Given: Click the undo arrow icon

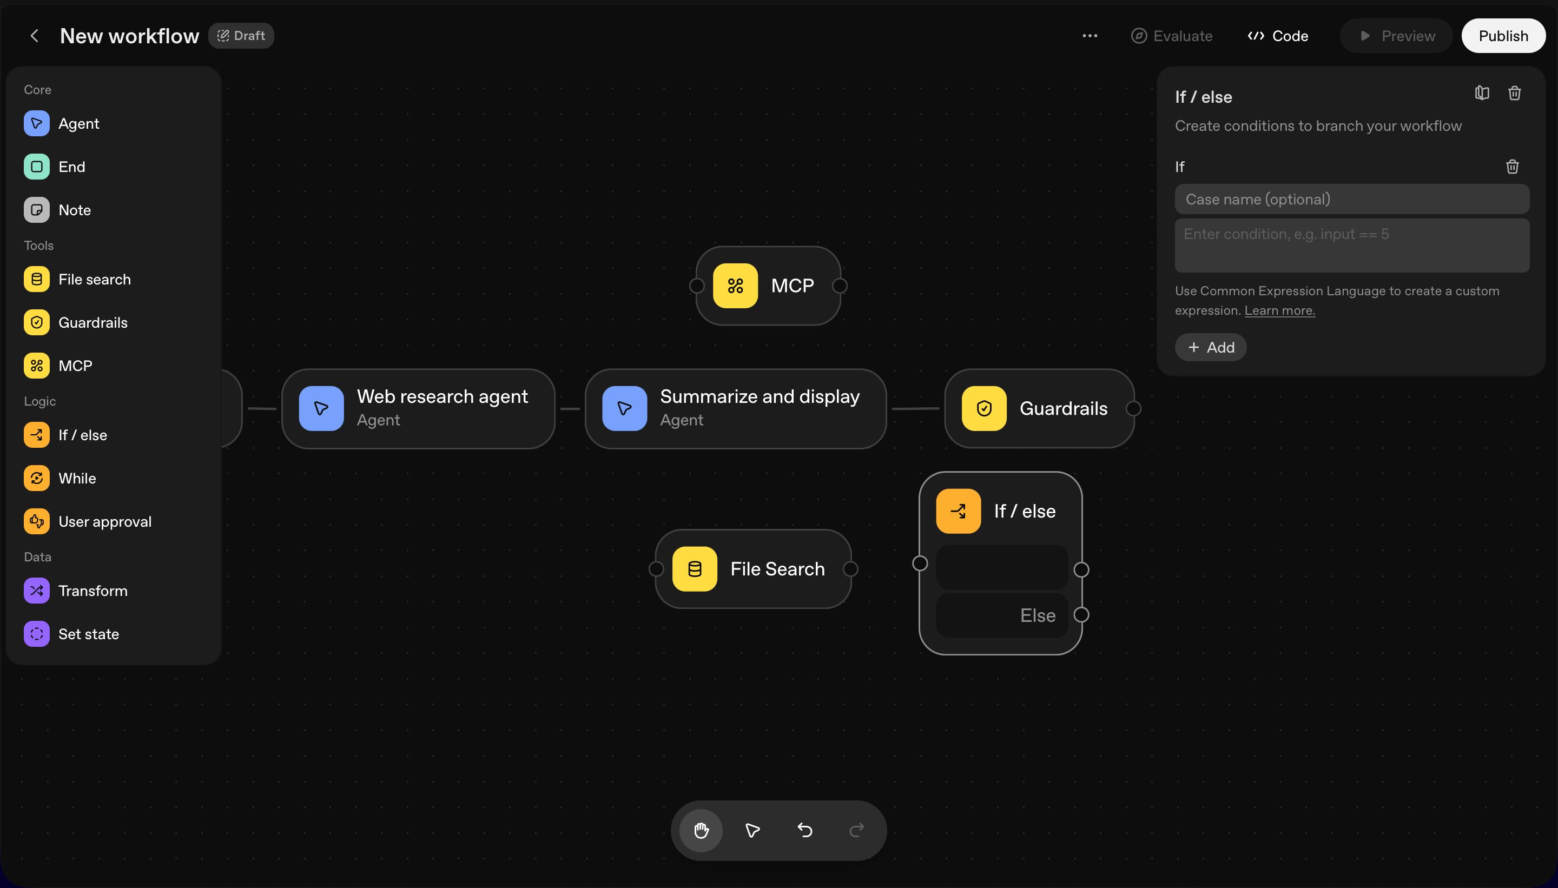Looking at the screenshot, I should pyautogui.click(x=804, y=830).
